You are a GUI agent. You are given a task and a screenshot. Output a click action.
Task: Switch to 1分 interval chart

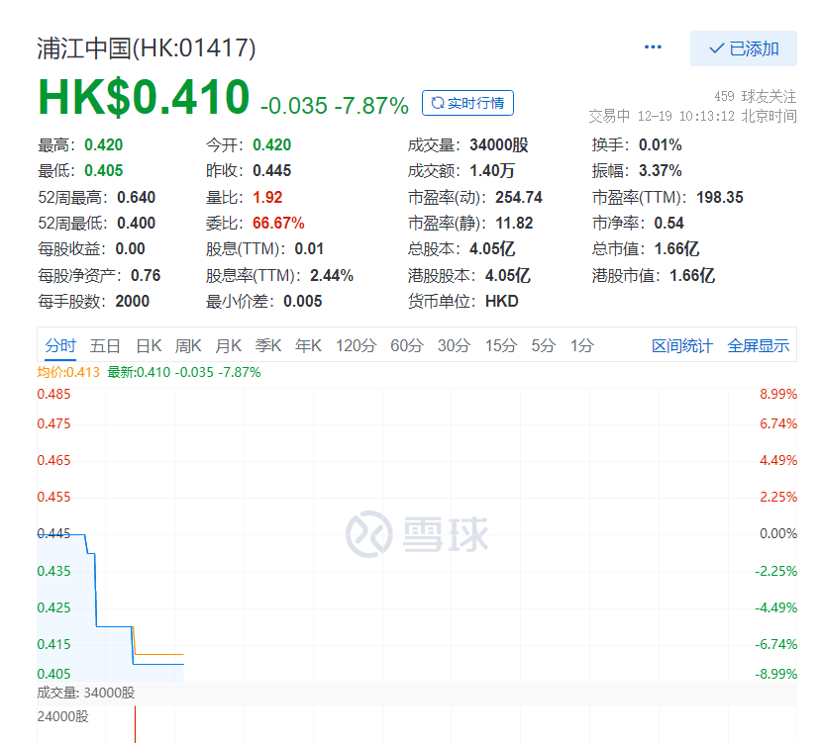point(581,345)
